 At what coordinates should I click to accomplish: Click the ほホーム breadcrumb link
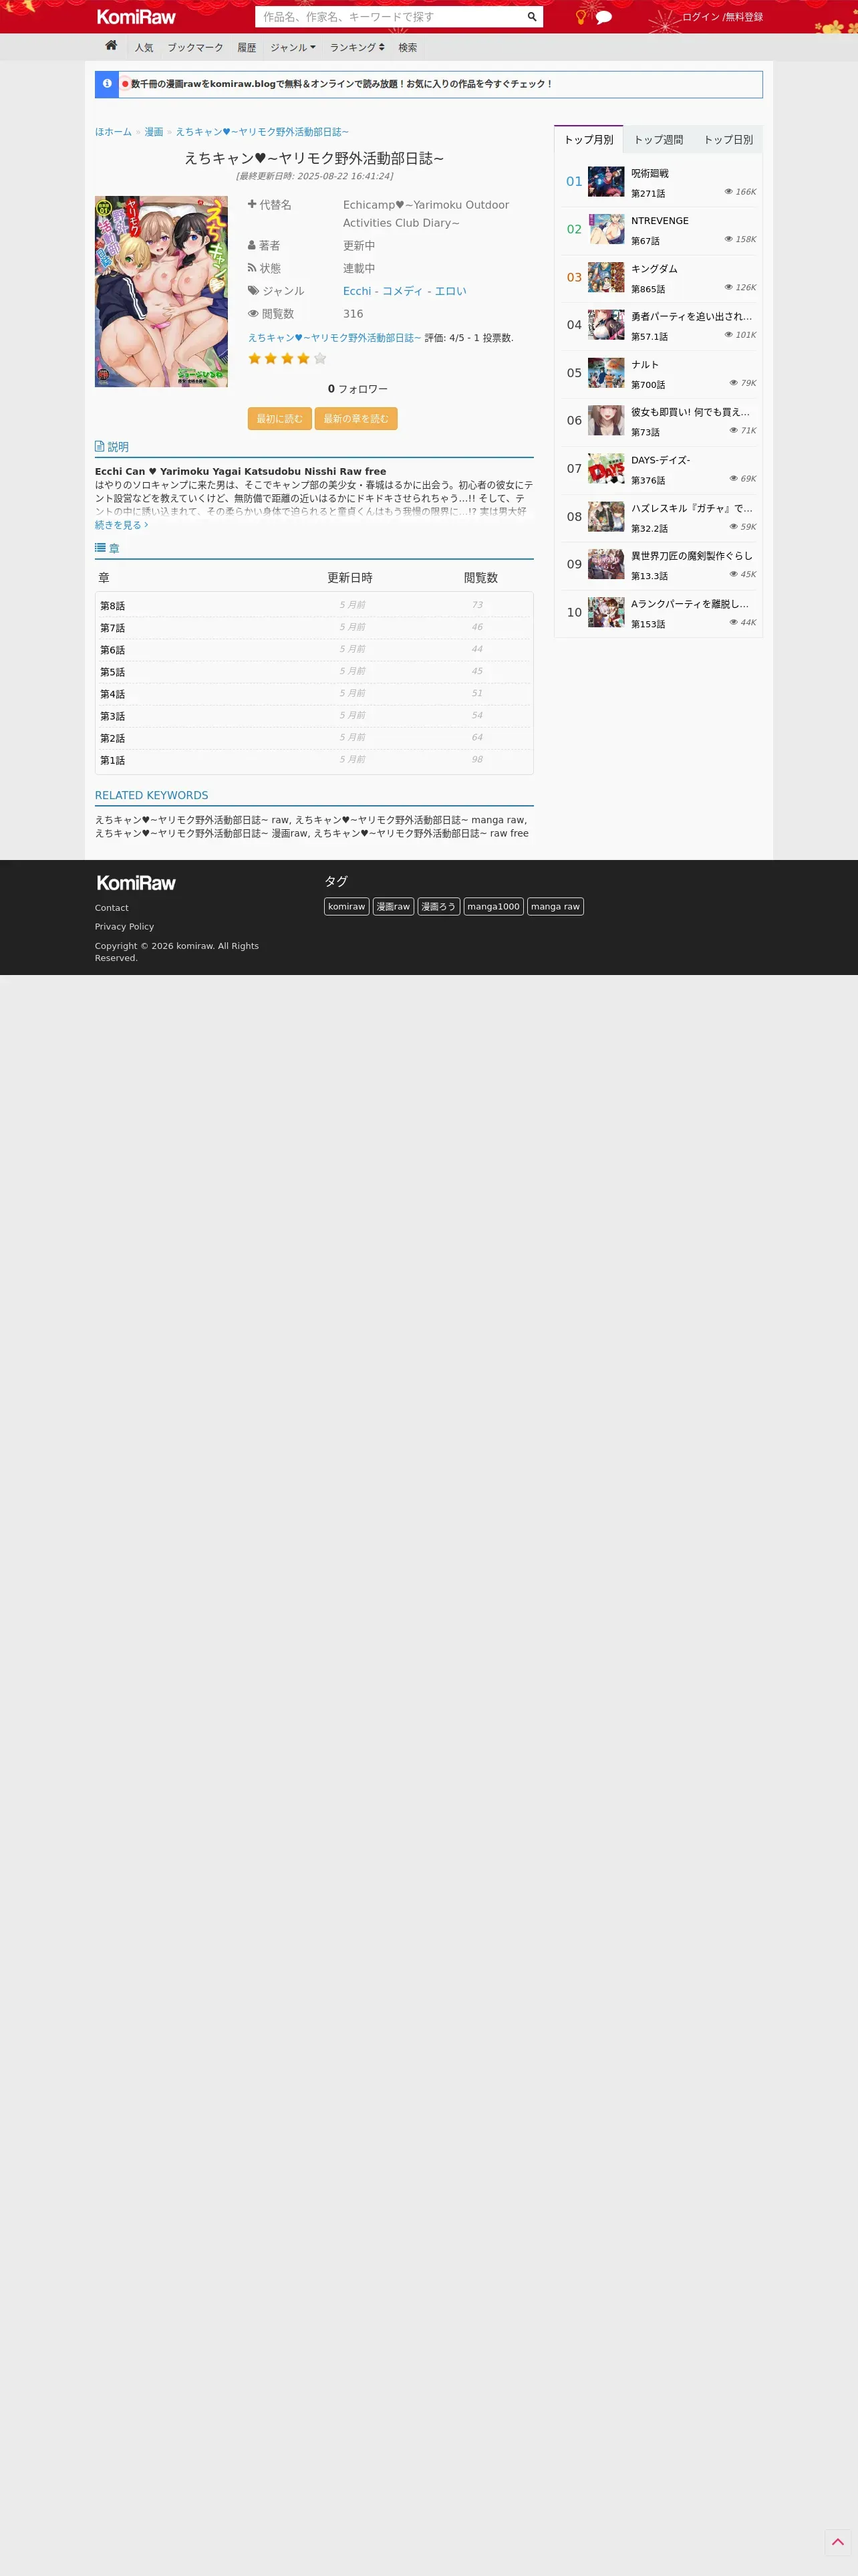pos(113,132)
